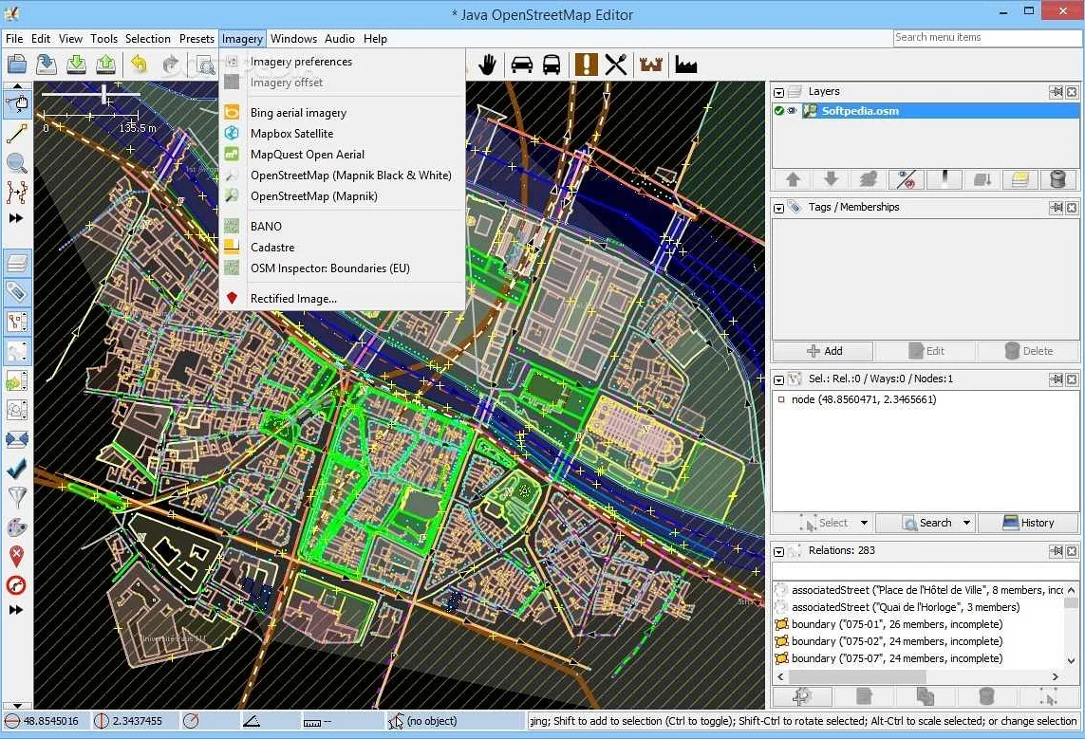Screen dimensions: 1085x739
Task: Toggle dimming with the diagonal eye icon in Layers panel
Action: (906, 179)
